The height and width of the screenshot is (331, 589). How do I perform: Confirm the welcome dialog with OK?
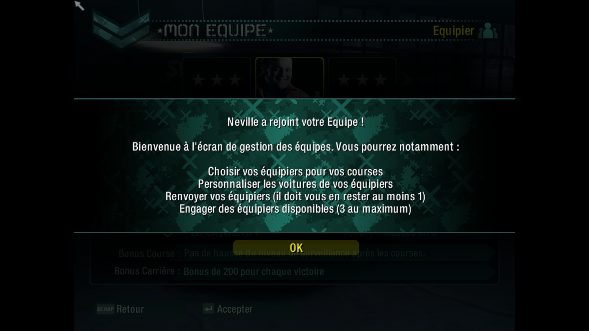(x=296, y=248)
